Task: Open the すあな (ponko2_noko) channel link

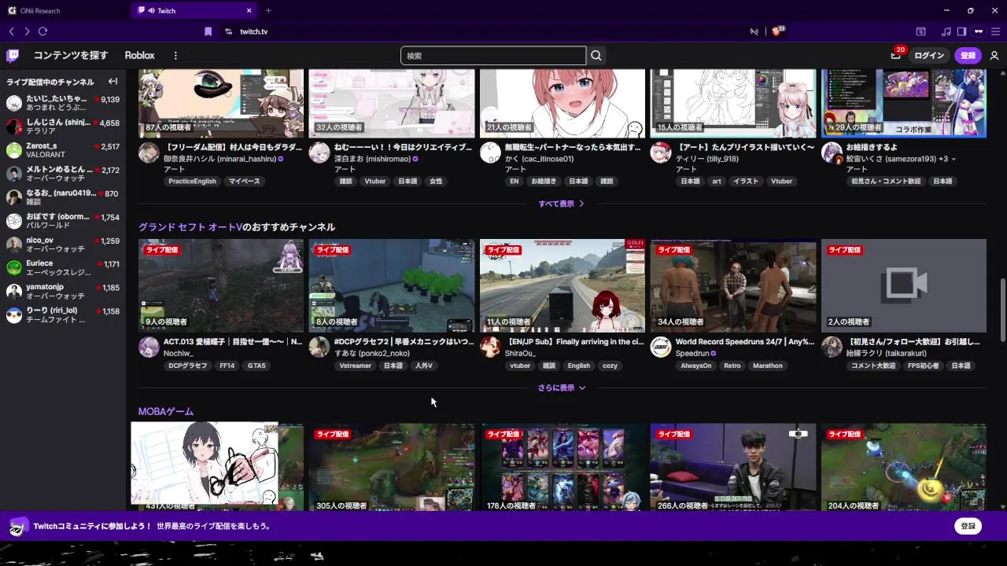Action: (372, 354)
